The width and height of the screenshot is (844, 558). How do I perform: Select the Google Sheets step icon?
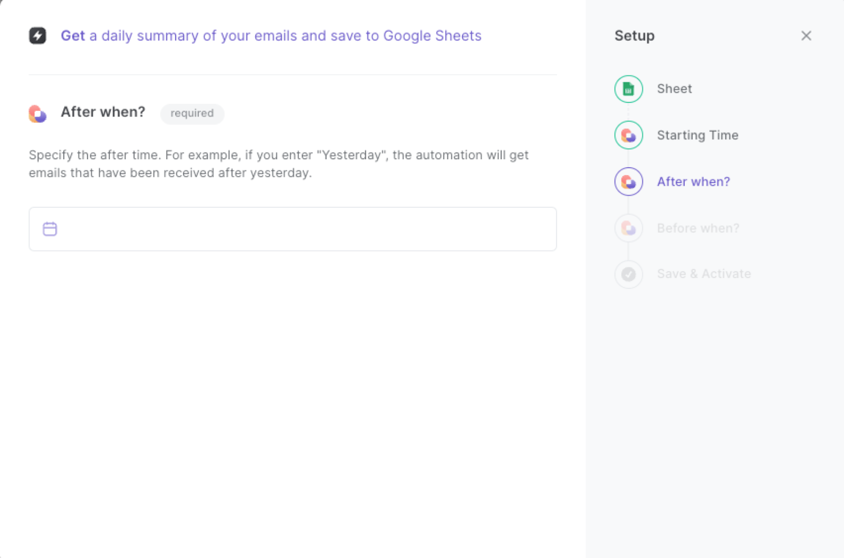[629, 89]
